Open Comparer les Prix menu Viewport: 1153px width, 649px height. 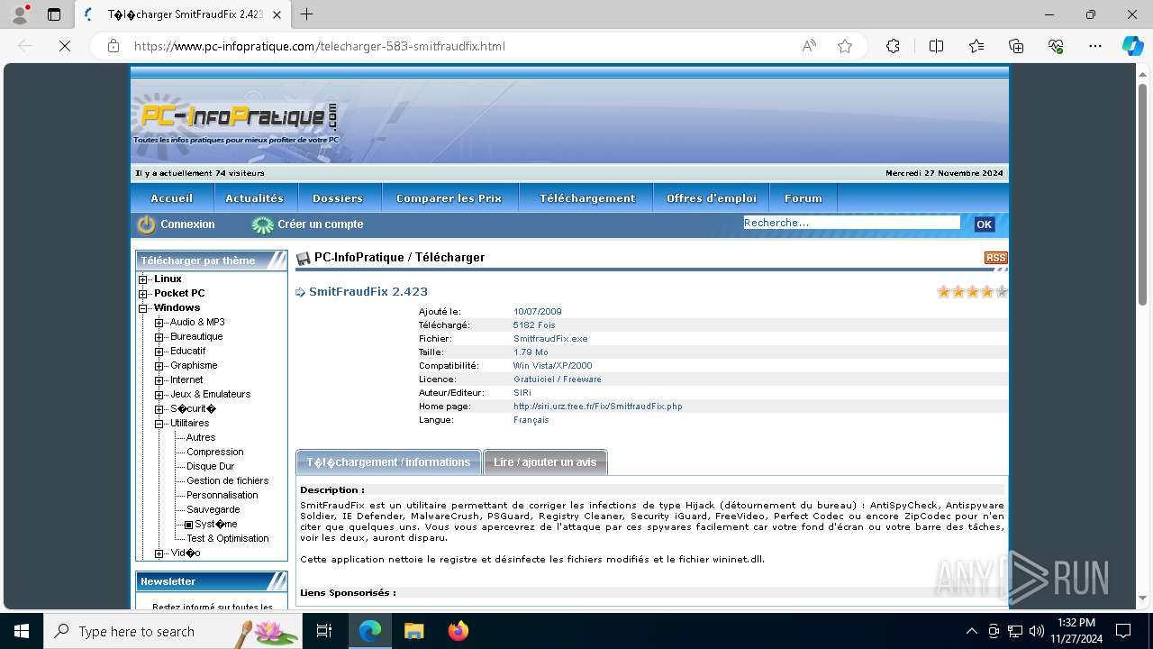tap(449, 198)
